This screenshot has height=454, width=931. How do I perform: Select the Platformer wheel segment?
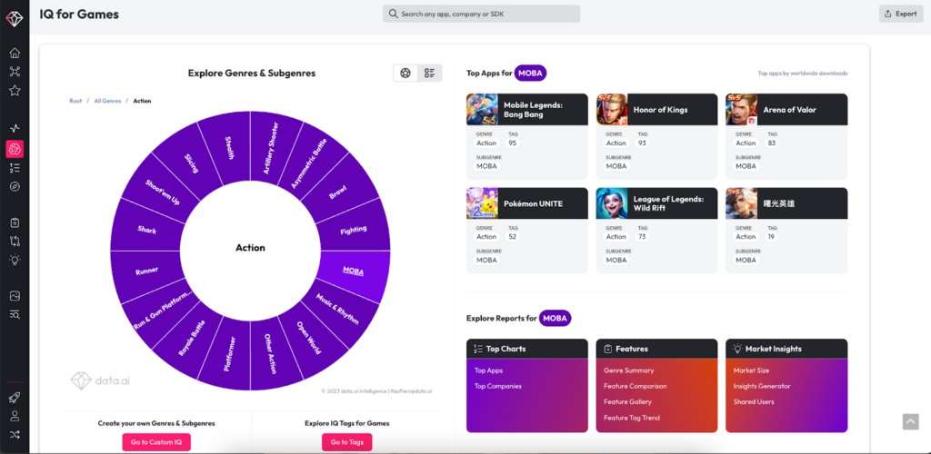tap(229, 354)
